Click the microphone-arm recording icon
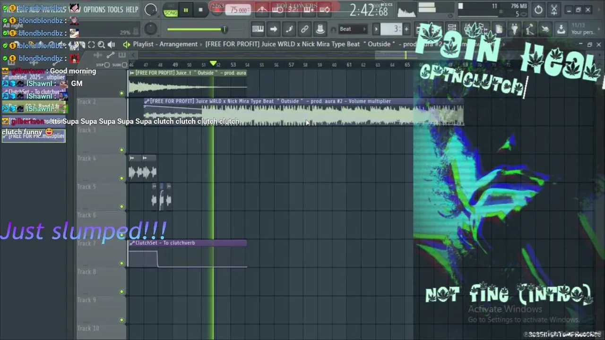The image size is (605, 340). [x=530, y=29]
